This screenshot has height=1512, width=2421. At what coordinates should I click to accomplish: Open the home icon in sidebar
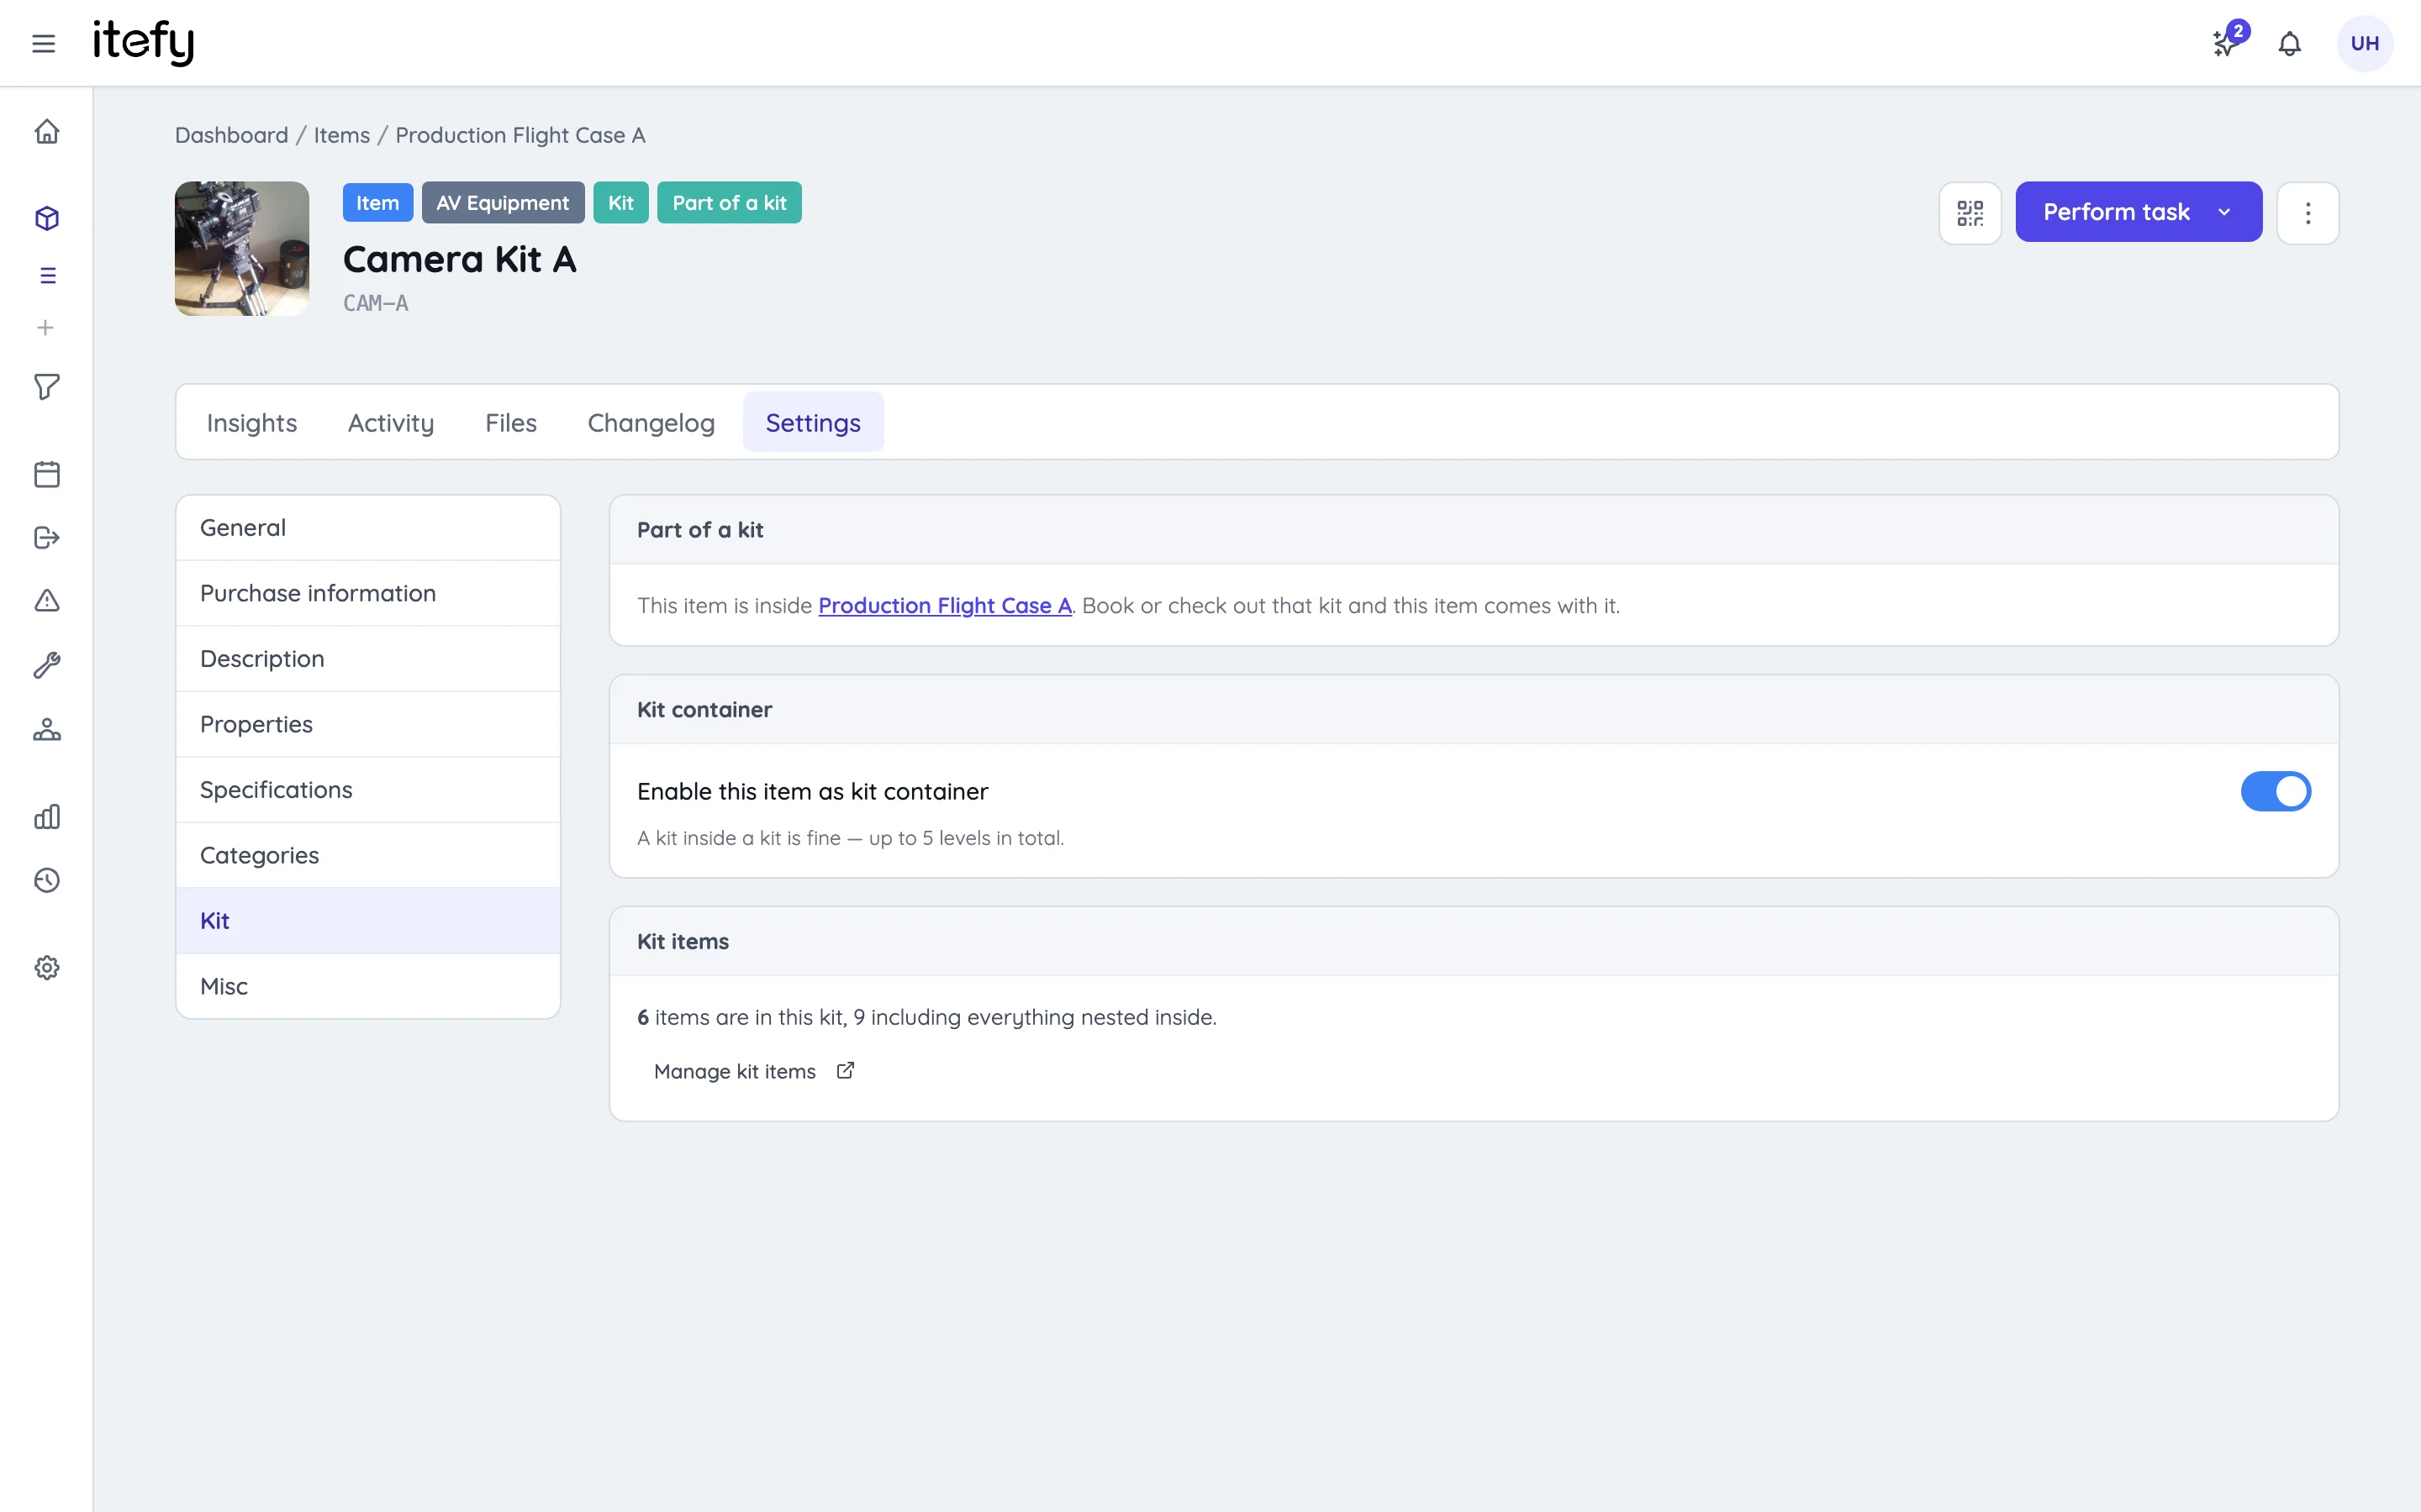point(47,132)
